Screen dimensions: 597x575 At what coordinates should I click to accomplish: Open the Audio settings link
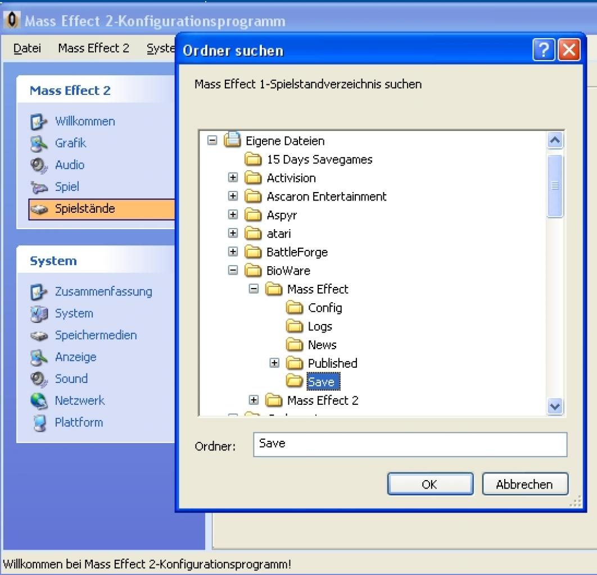[70, 165]
